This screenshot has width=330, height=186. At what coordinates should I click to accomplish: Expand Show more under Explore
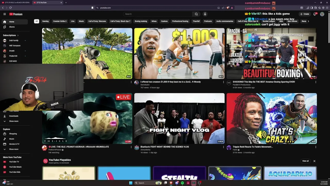coord(15,149)
